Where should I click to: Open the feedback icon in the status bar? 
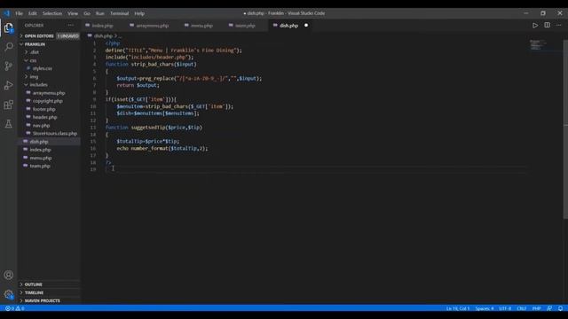click(x=549, y=308)
